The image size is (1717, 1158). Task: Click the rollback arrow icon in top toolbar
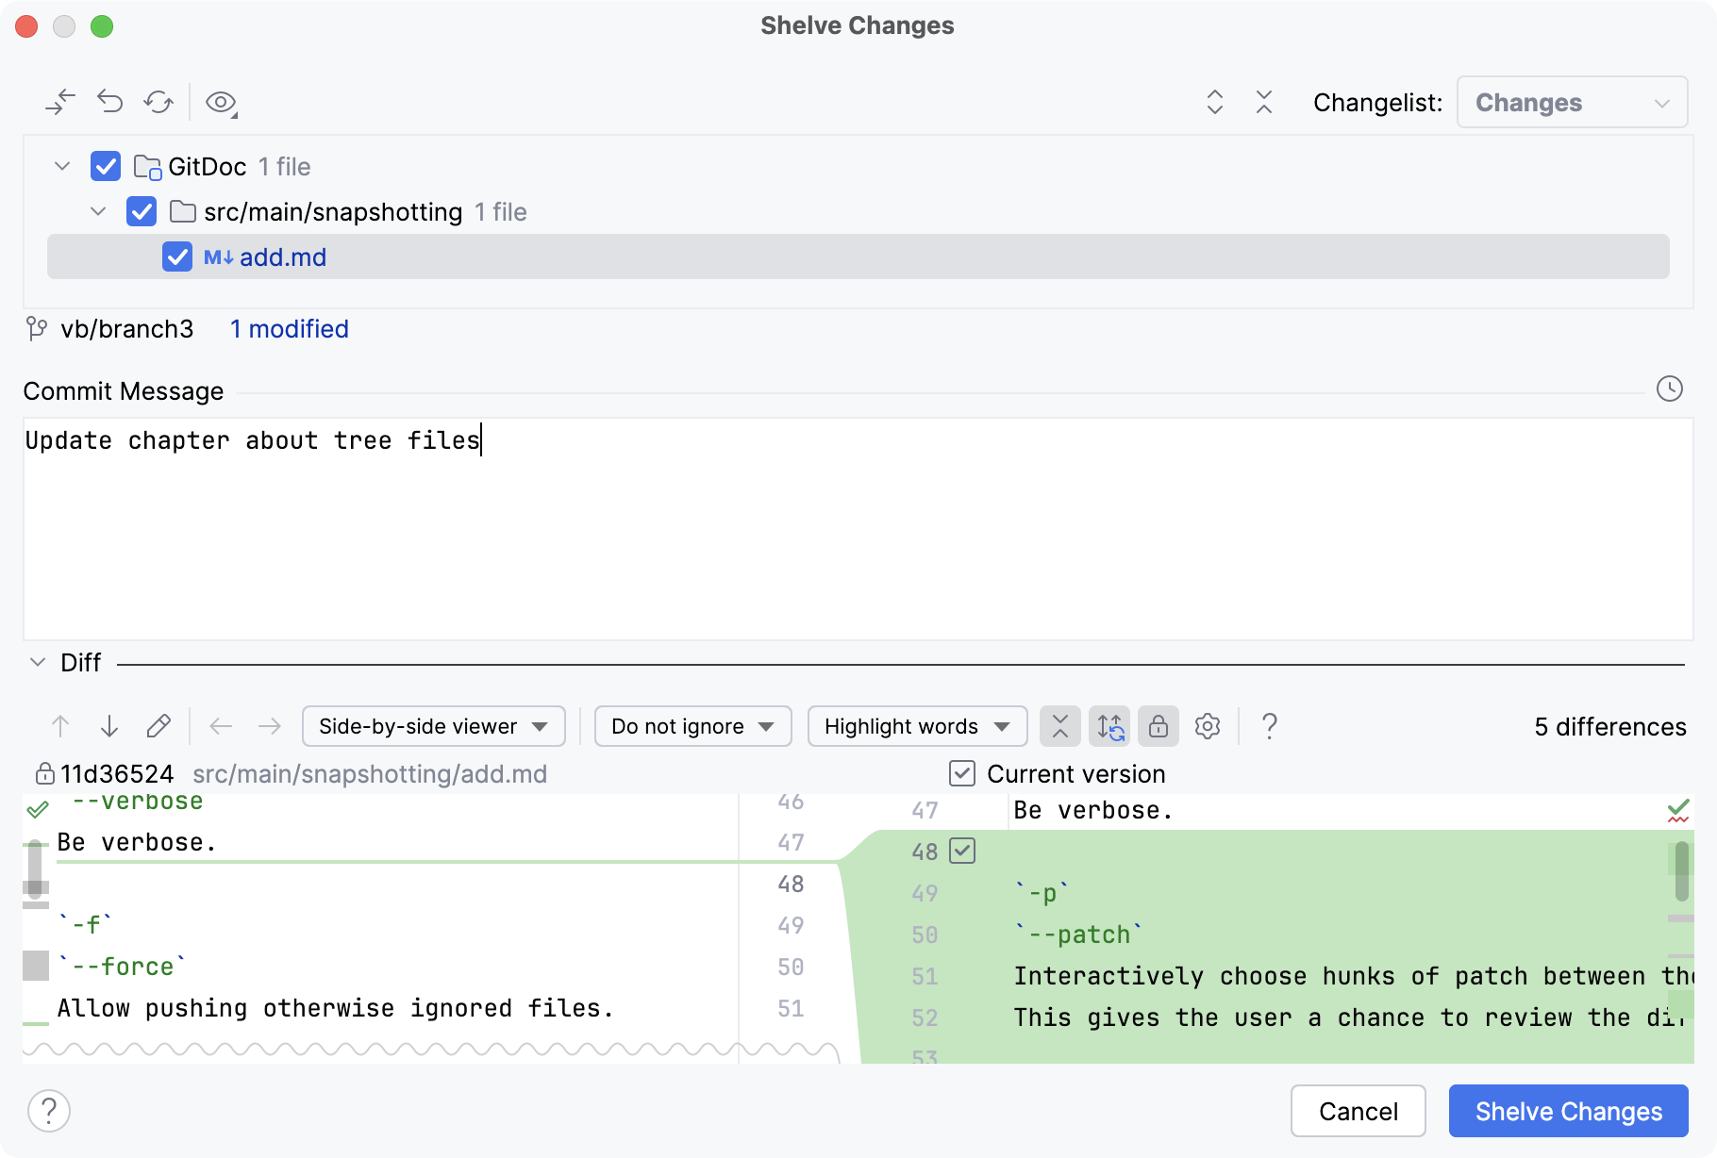pos(109,102)
